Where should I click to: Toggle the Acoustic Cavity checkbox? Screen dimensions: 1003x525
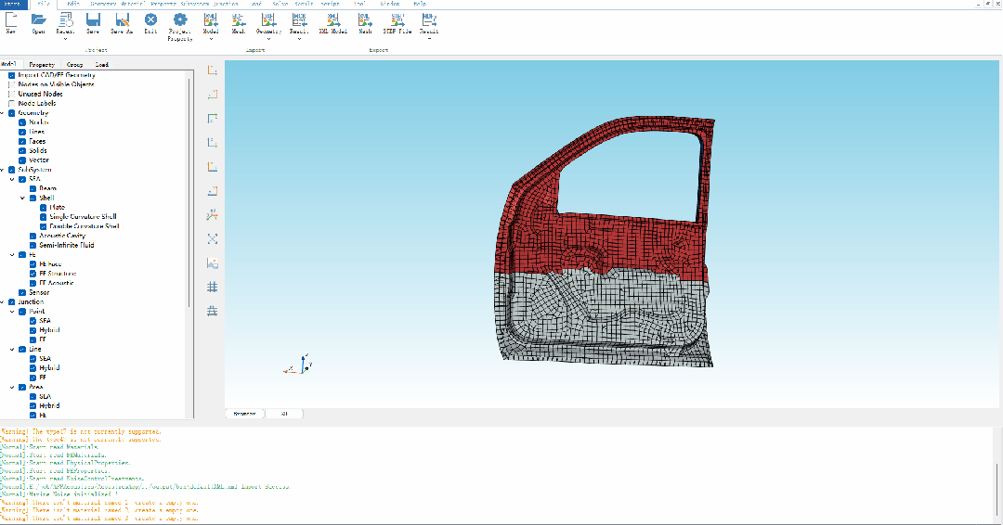point(33,236)
